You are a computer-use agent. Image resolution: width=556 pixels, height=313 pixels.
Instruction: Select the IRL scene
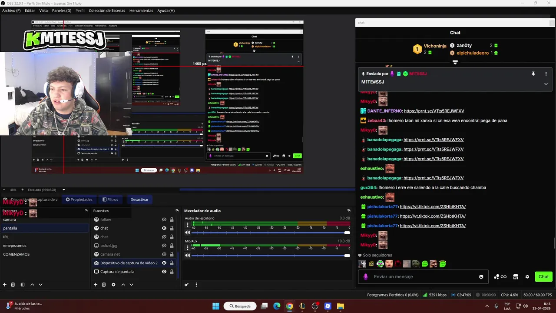tap(44, 237)
